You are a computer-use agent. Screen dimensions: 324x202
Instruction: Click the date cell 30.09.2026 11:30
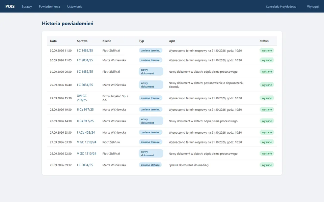tap(61, 50)
